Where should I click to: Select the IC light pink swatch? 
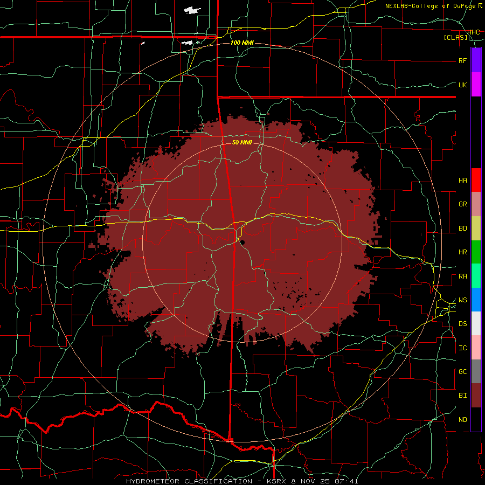(476, 348)
